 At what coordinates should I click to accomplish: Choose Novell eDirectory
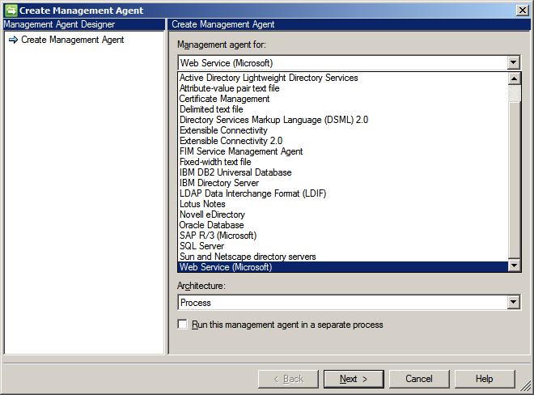coord(343,214)
